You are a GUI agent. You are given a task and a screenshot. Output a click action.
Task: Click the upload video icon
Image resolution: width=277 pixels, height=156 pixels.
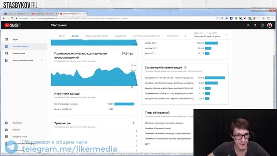[x=255, y=25]
